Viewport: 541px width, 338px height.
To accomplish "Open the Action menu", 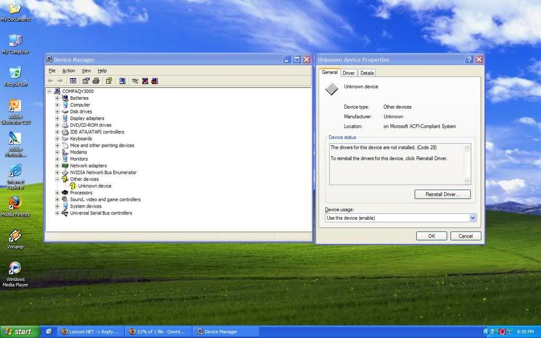I will coord(68,70).
